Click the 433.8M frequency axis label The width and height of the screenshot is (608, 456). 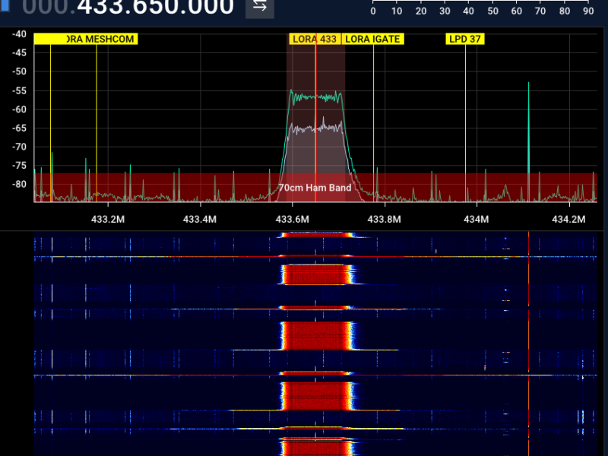tap(385, 219)
